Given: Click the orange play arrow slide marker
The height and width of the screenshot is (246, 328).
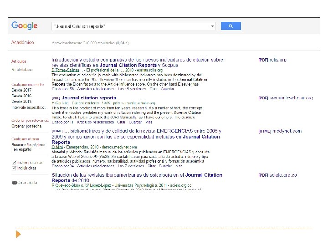Looking at the screenshot, I should pyautogui.click(x=18, y=234).
